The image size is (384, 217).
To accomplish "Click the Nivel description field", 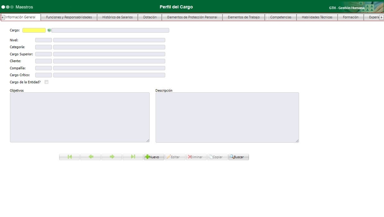I will [x=109, y=40].
